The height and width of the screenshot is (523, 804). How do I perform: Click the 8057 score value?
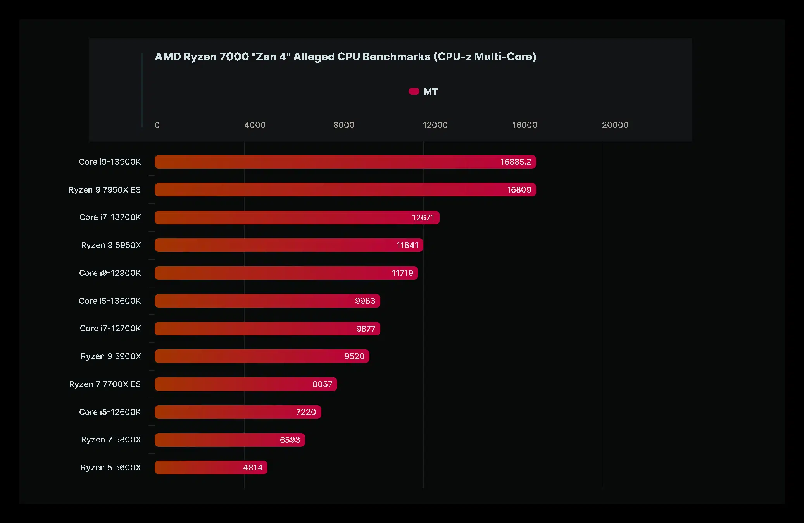click(323, 384)
